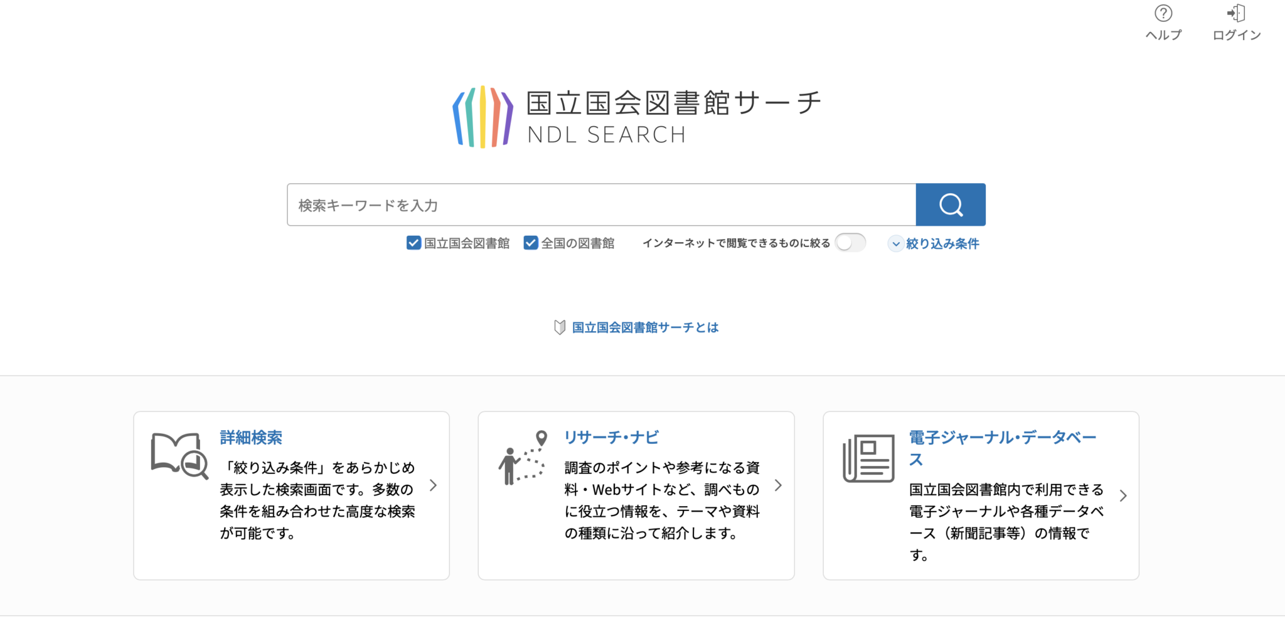The height and width of the screenshot is (617, 1285).
Task: Click the newspaper icon
Action: pos(869,458)
